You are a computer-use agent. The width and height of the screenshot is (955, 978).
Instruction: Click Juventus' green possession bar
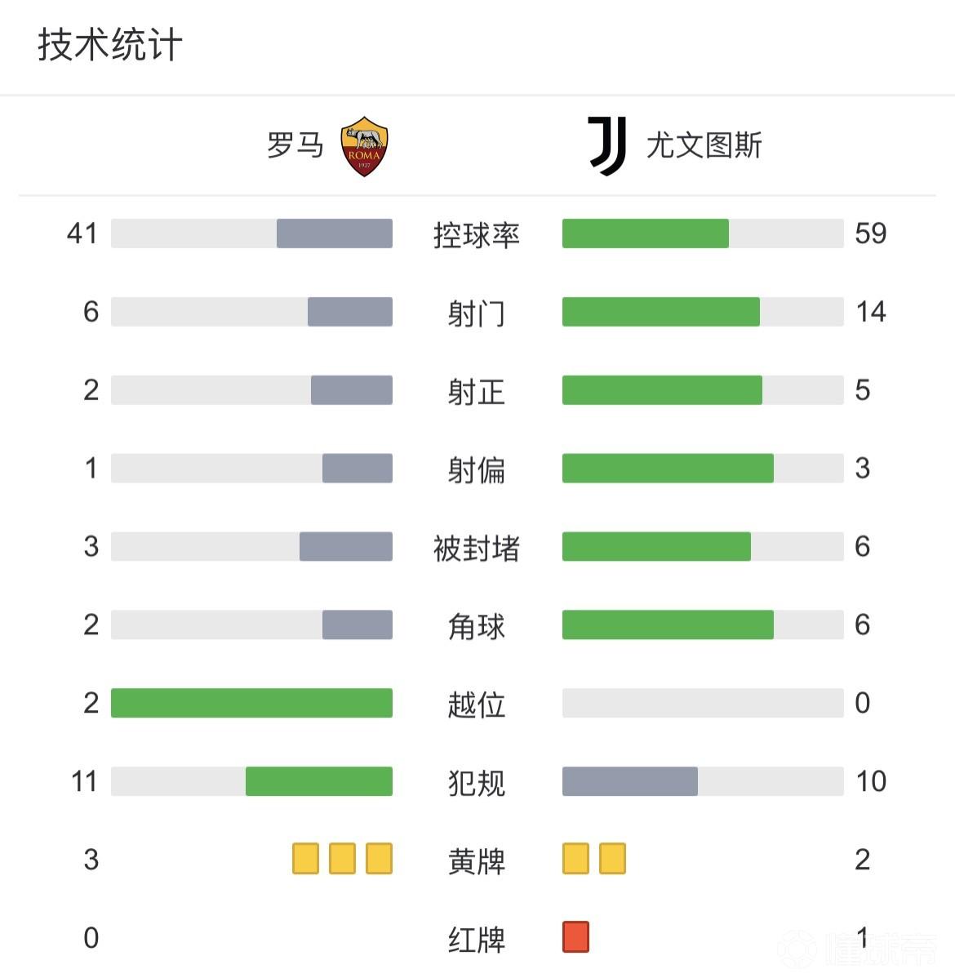coord(645,233)
